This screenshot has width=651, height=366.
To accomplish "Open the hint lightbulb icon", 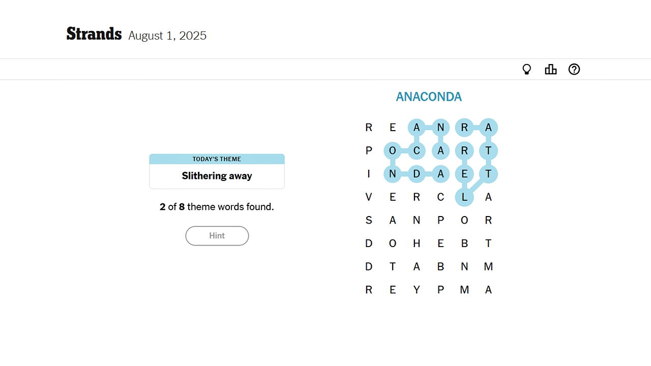I will pyautogui.click(x=526, y=69).
